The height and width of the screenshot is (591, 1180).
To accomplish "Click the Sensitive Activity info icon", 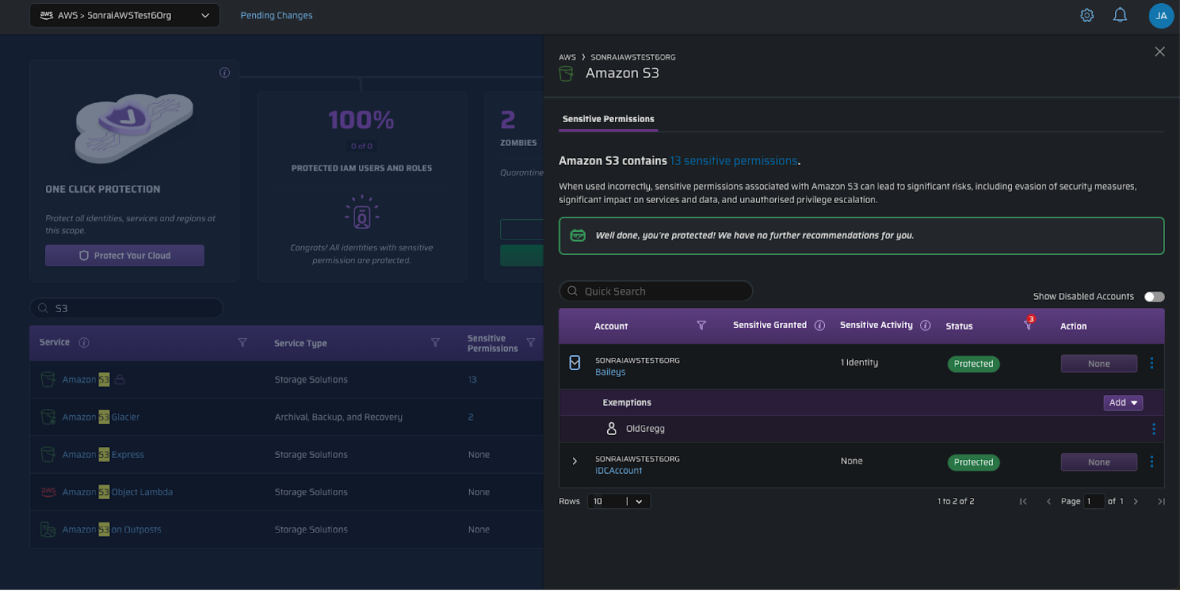I will pyautogui.click(x=925, y=325).
